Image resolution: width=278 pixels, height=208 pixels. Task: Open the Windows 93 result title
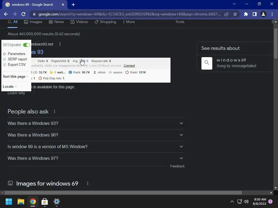click(x=37, y=52)
